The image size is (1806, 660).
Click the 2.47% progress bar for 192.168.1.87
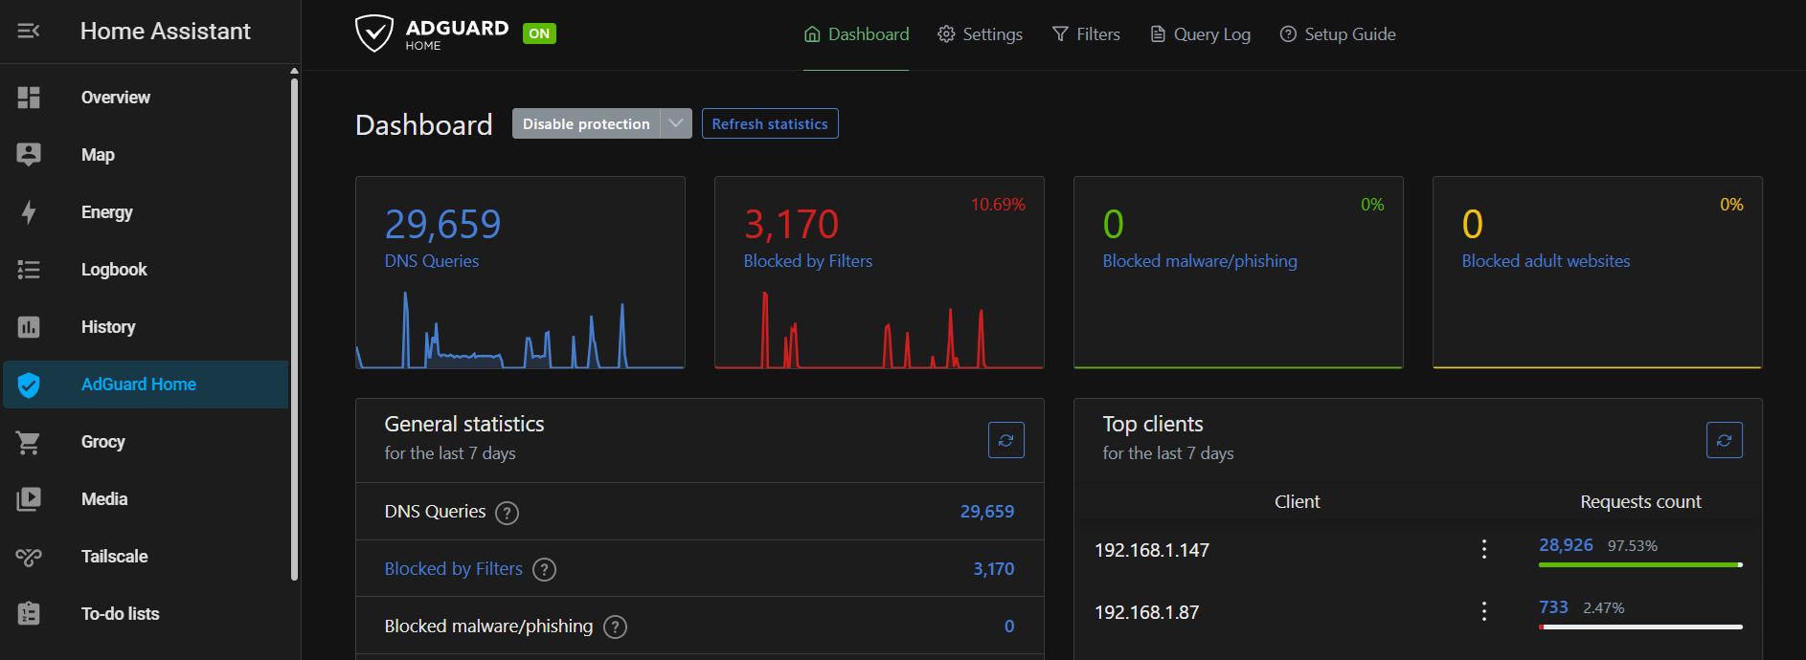pyautogui.click(x=1640, y=627)
